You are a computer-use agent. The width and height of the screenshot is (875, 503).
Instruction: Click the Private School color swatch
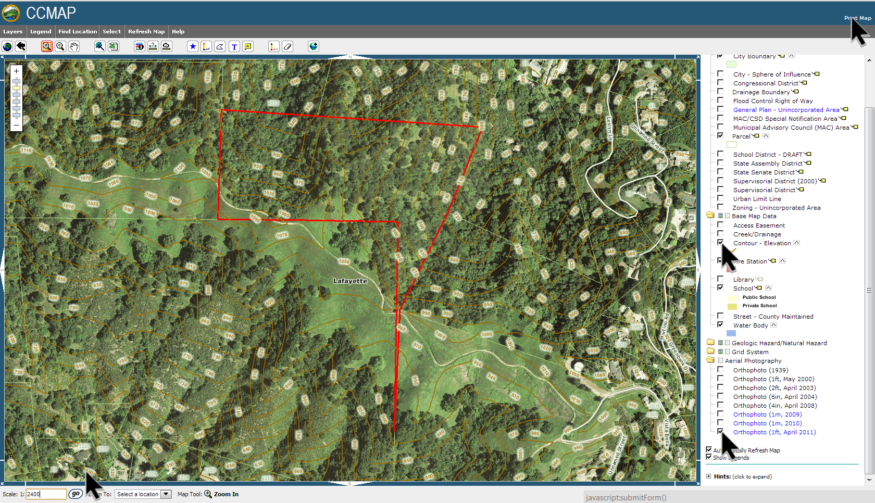tap(732, 306)
